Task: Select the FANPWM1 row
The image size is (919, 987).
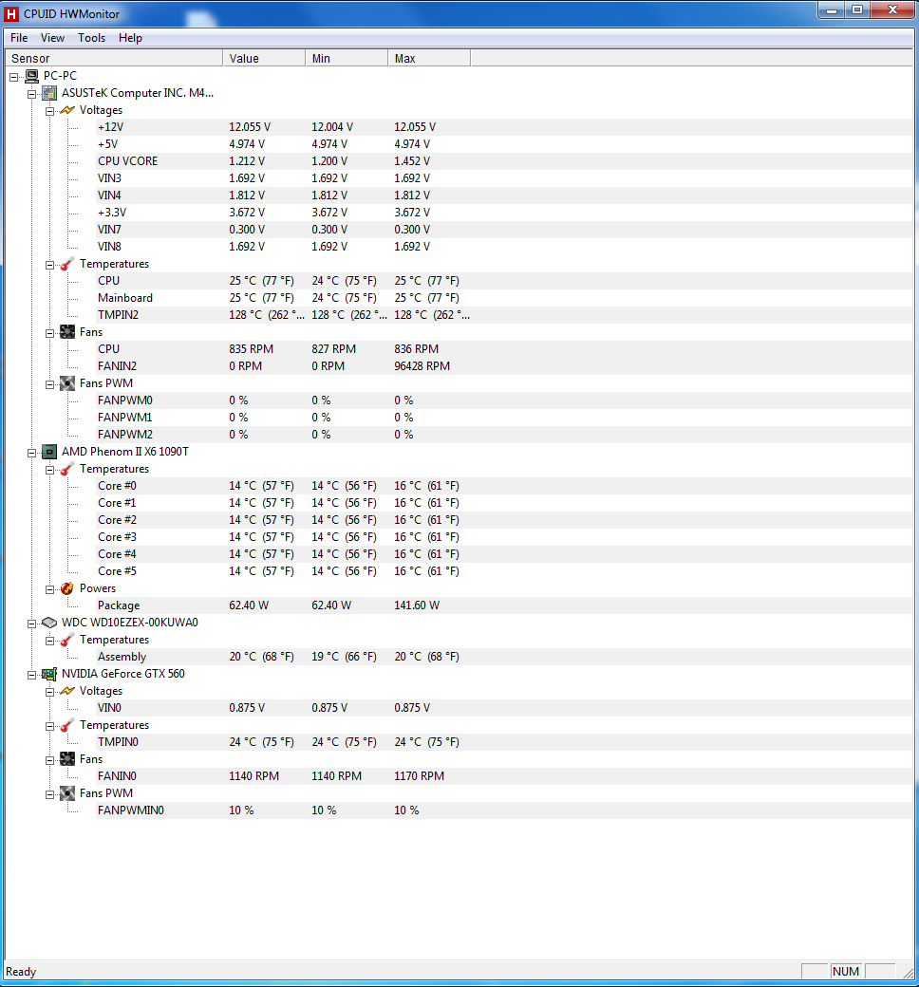Action: point(504,418)
